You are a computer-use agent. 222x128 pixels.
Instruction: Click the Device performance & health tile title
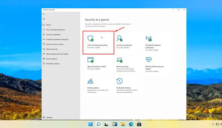coord(154,68)
